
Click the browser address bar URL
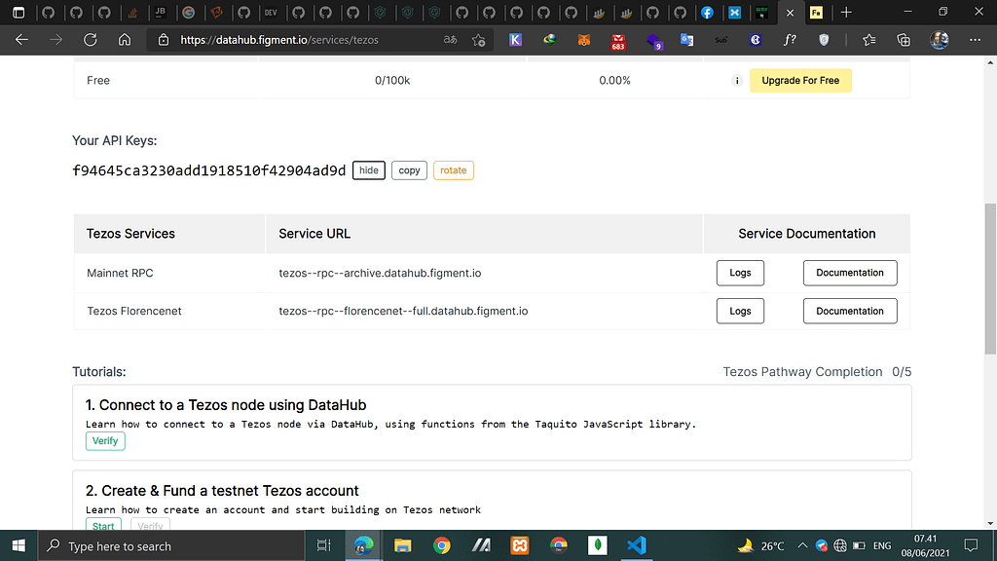pyautogui.click(x=279, y=39)
